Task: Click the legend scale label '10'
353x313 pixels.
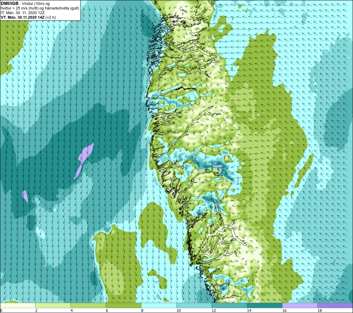Action: [179, 311]
